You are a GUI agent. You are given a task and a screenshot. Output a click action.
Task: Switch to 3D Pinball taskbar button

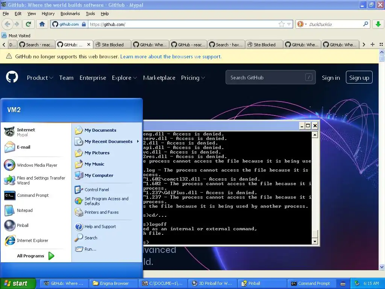point(213,283)
